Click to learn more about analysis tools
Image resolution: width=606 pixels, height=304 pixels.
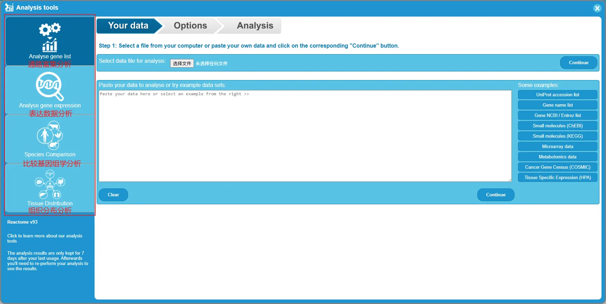tap(45, 238)
